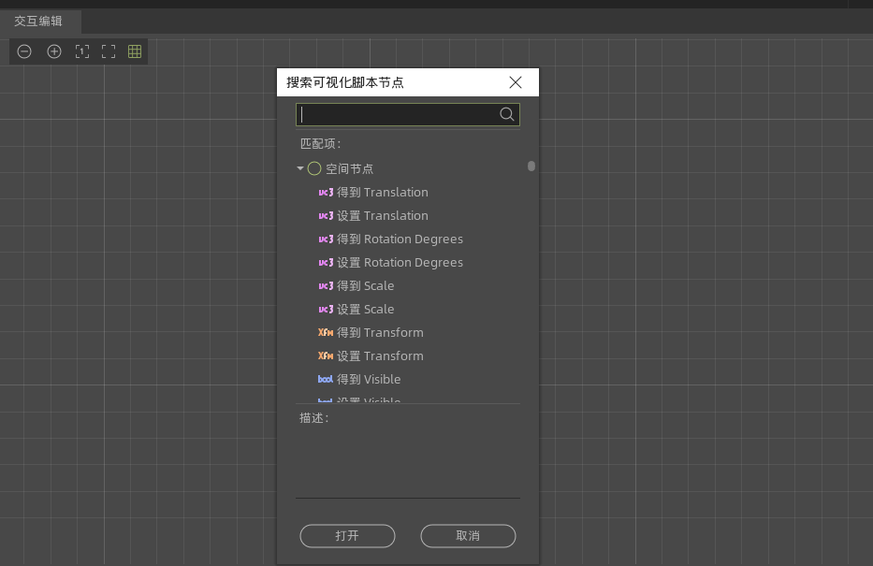Close the 搜索可视化脚本节点 dialog
Image resolution: width=873 pixels, height=566 pixels.
pyautogui.click(x=516, y=82)
